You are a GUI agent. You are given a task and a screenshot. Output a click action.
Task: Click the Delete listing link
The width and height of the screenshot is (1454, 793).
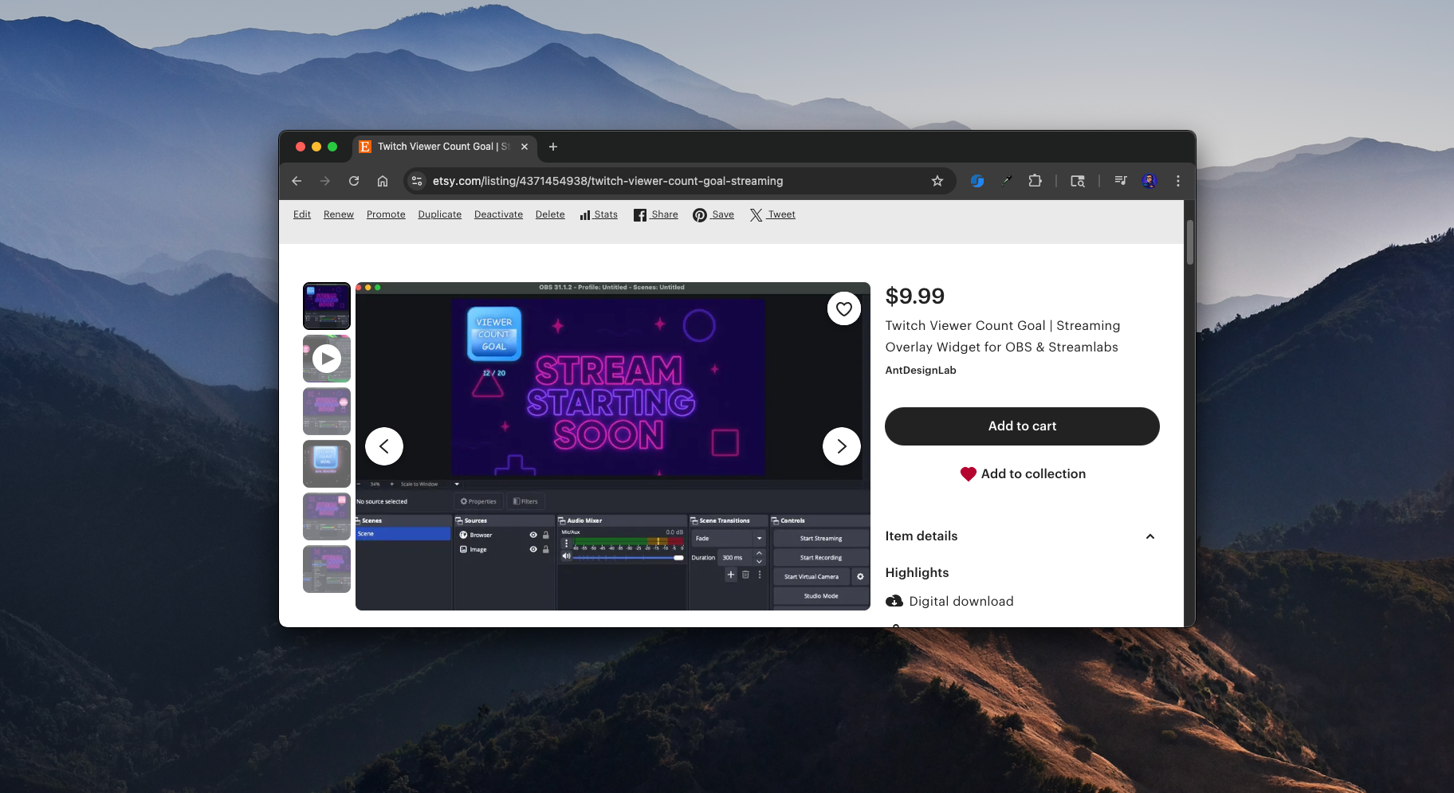550,214
